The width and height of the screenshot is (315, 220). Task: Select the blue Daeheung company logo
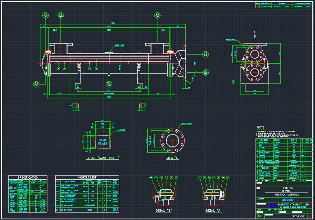tap(273, 205)
